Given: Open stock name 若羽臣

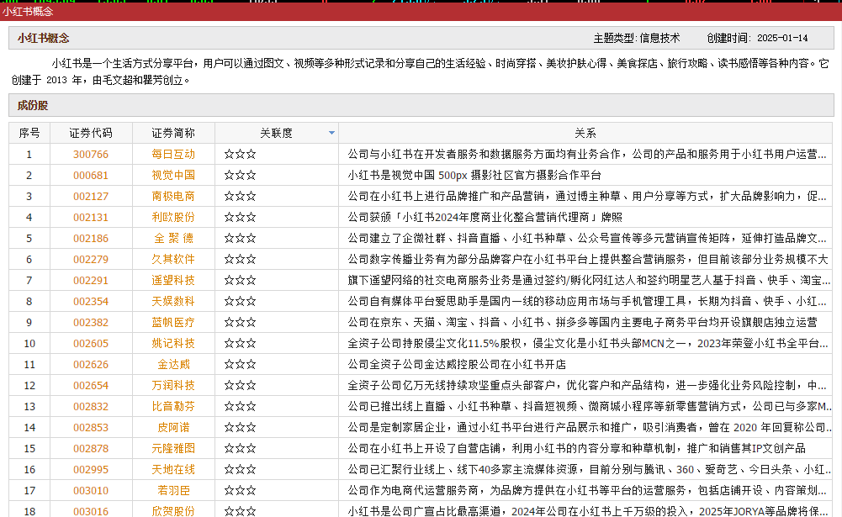Looking at the screenshot, I should [x=173, y=491].
